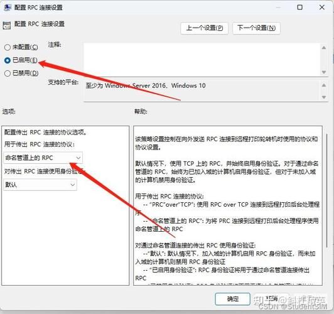Click the help pane vertical scrollbar
The image size is (334, 314).
click(x=326, y=190)
